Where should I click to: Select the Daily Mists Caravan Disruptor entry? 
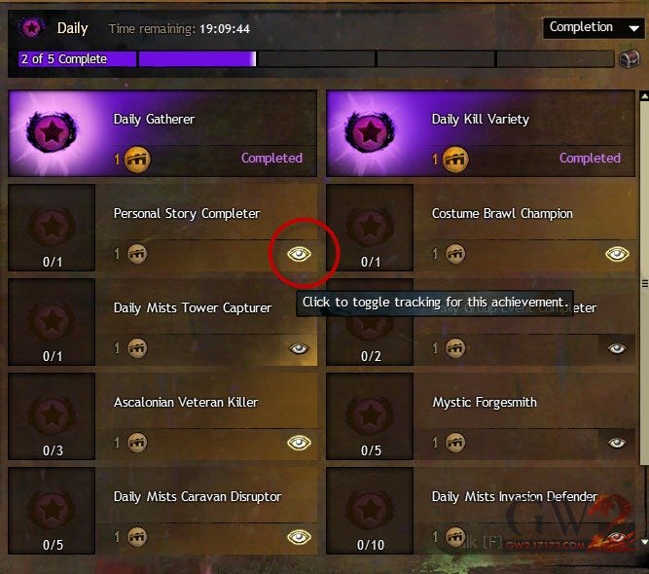(162, 511)
